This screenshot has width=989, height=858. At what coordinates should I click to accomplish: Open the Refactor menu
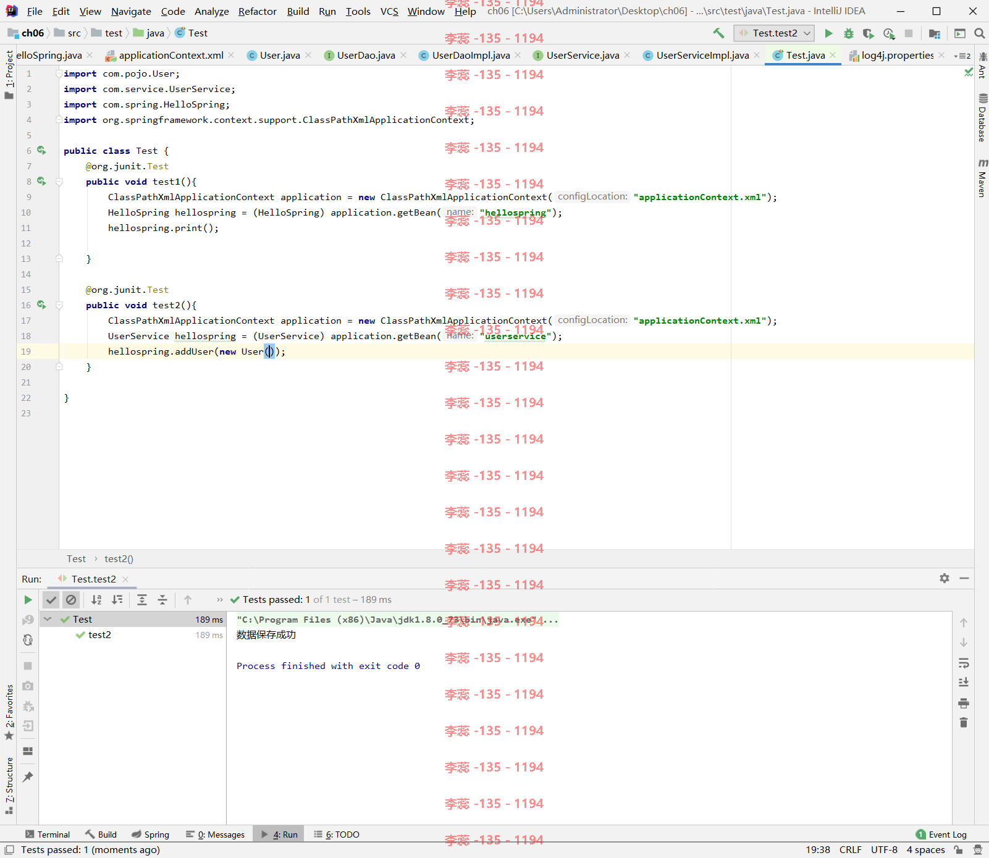[258, 11]
